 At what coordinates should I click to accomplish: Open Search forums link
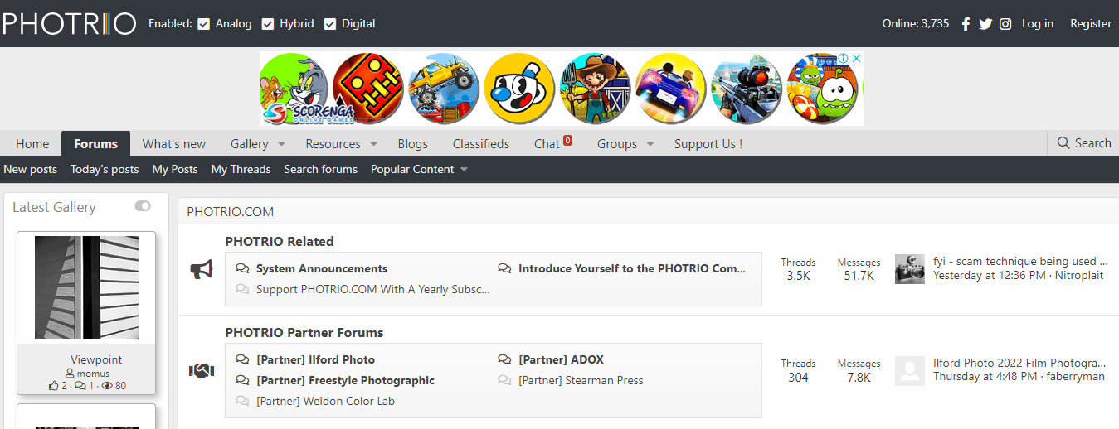(x=320, y=169)
